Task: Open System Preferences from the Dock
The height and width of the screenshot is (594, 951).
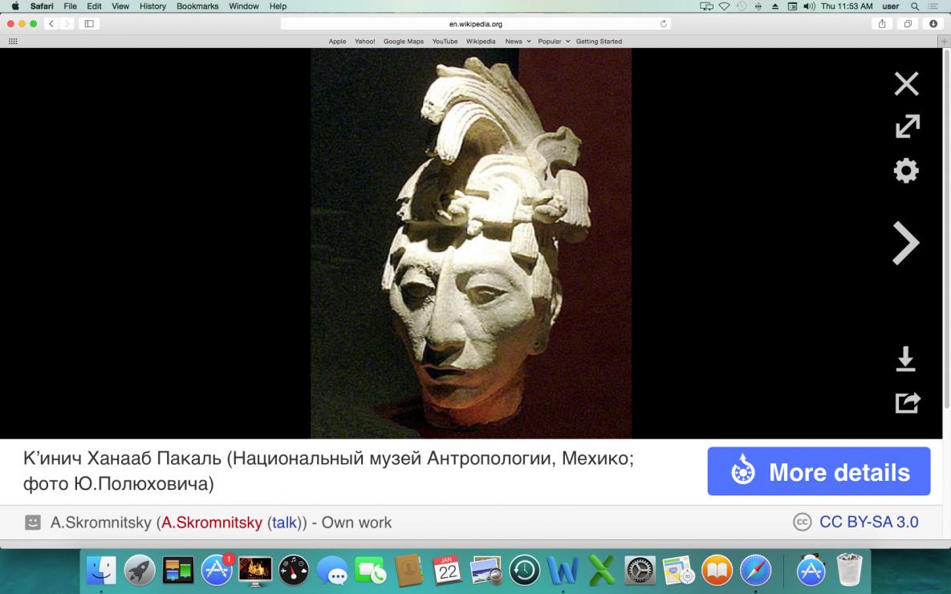Action: click(640, 571)
